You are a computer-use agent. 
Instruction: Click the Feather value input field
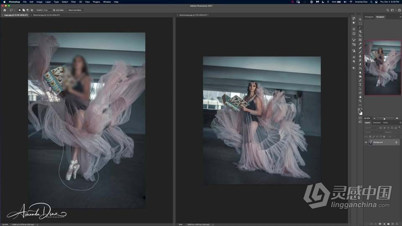pos(46,10)
